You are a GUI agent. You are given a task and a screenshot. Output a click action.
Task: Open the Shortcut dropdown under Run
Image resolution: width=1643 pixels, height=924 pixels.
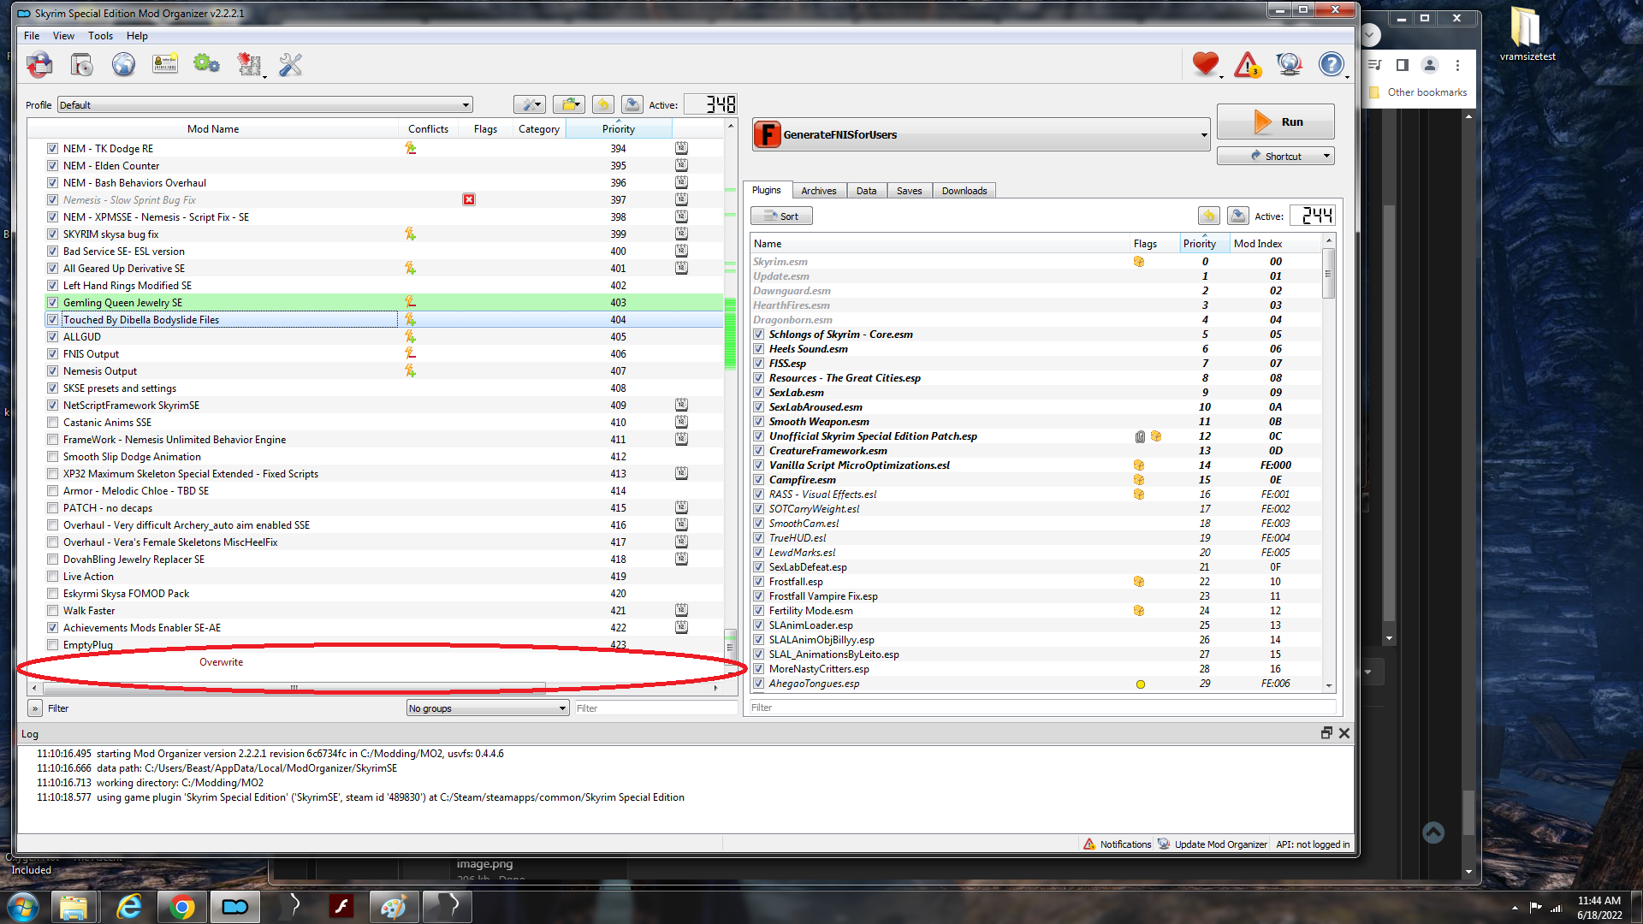pos(1275,156)
